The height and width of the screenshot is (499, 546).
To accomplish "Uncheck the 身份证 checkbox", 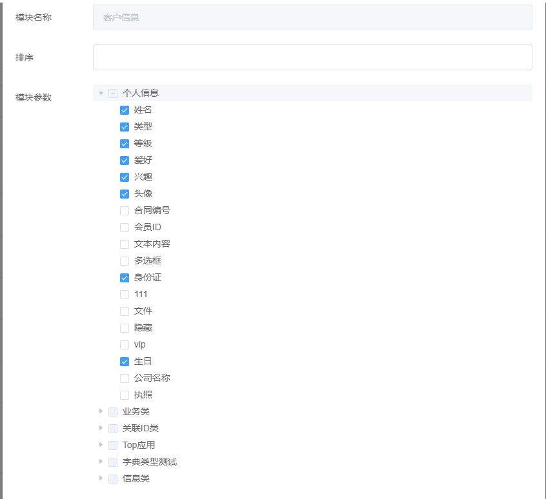I will click(x=125, y=277).
